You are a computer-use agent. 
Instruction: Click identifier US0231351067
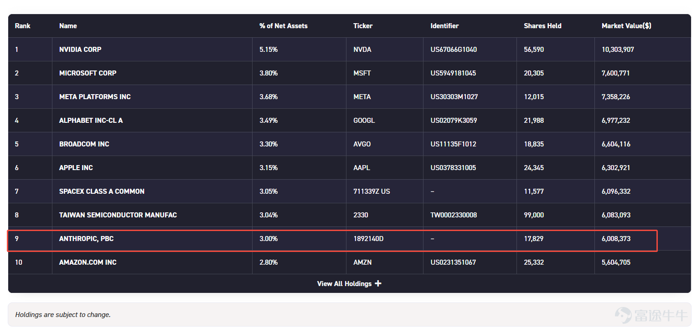click(x=453, y=262)
